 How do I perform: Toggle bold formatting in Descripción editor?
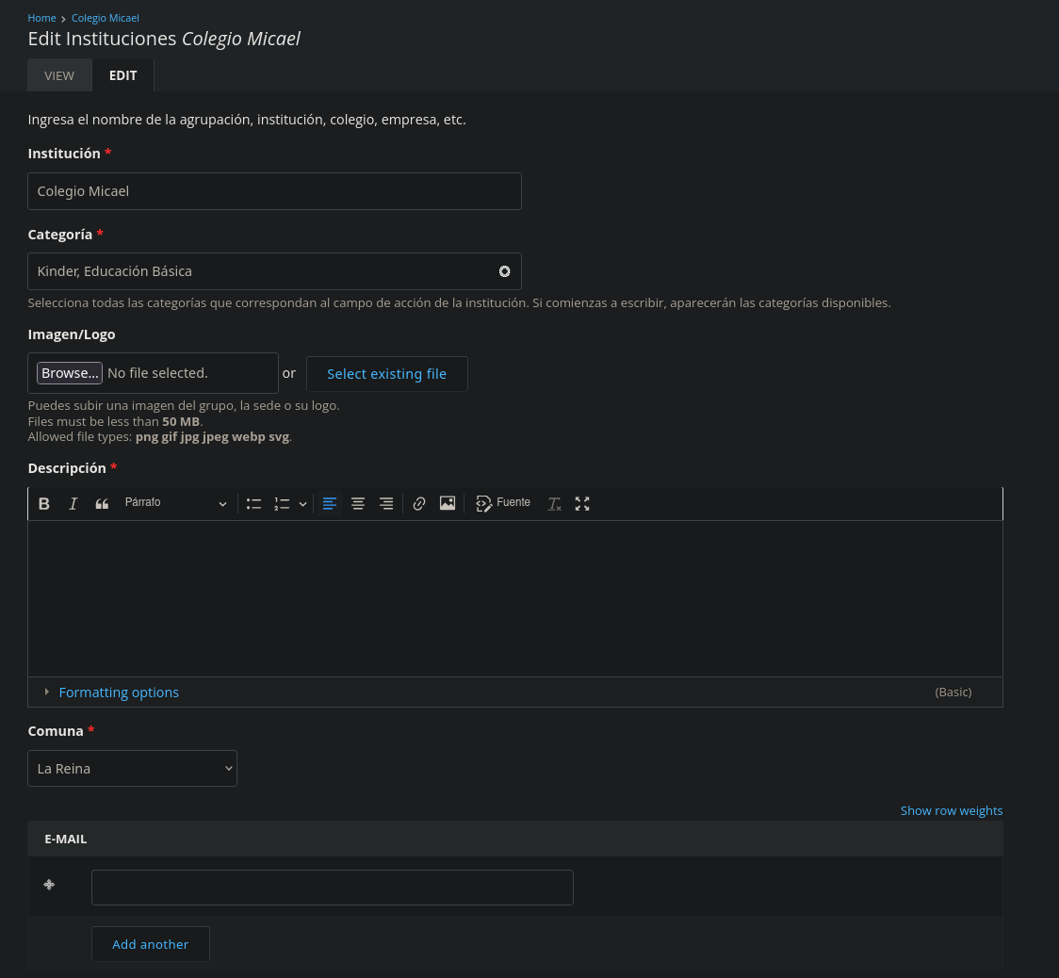pos(44,504)
